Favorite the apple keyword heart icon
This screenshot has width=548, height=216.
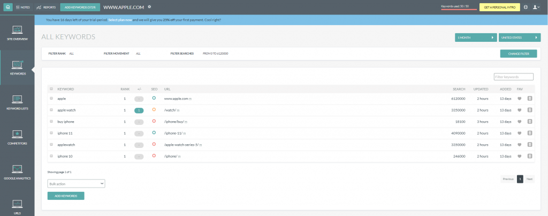pyautogui.click(x=519, y=99)
